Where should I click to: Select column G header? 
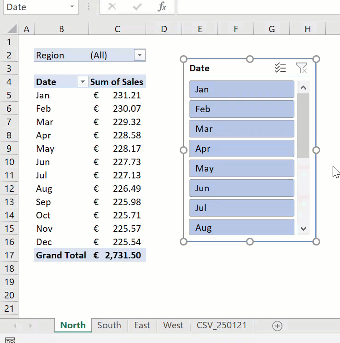272,29
